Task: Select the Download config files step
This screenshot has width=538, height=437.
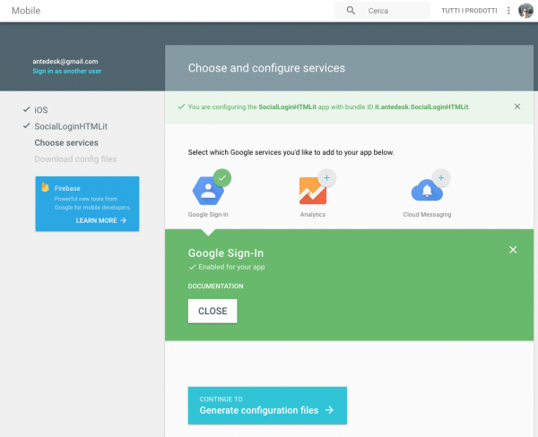Action: pyautogui.click(x=75, y=159)
